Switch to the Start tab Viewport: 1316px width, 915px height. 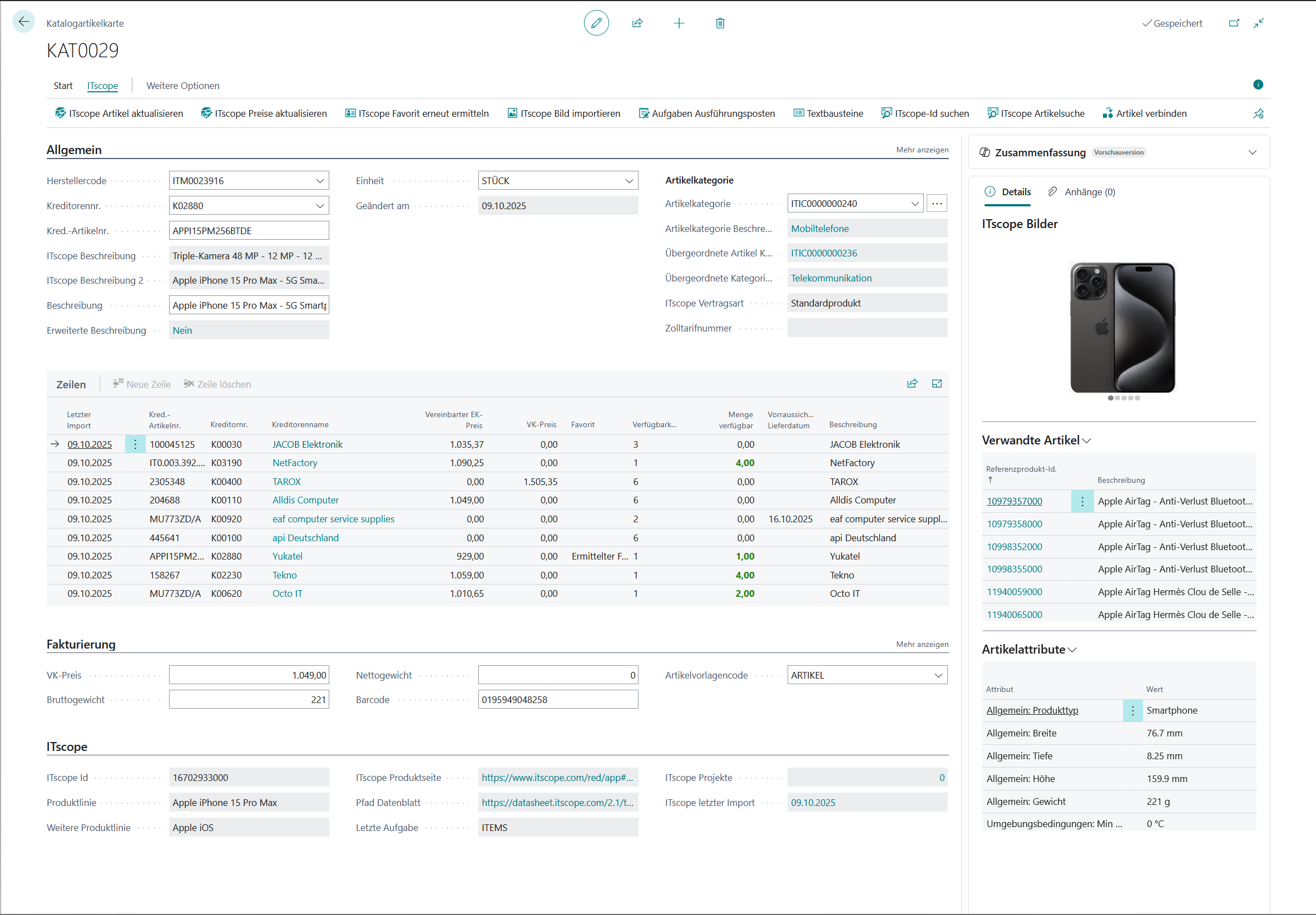[x=63, y=86]
